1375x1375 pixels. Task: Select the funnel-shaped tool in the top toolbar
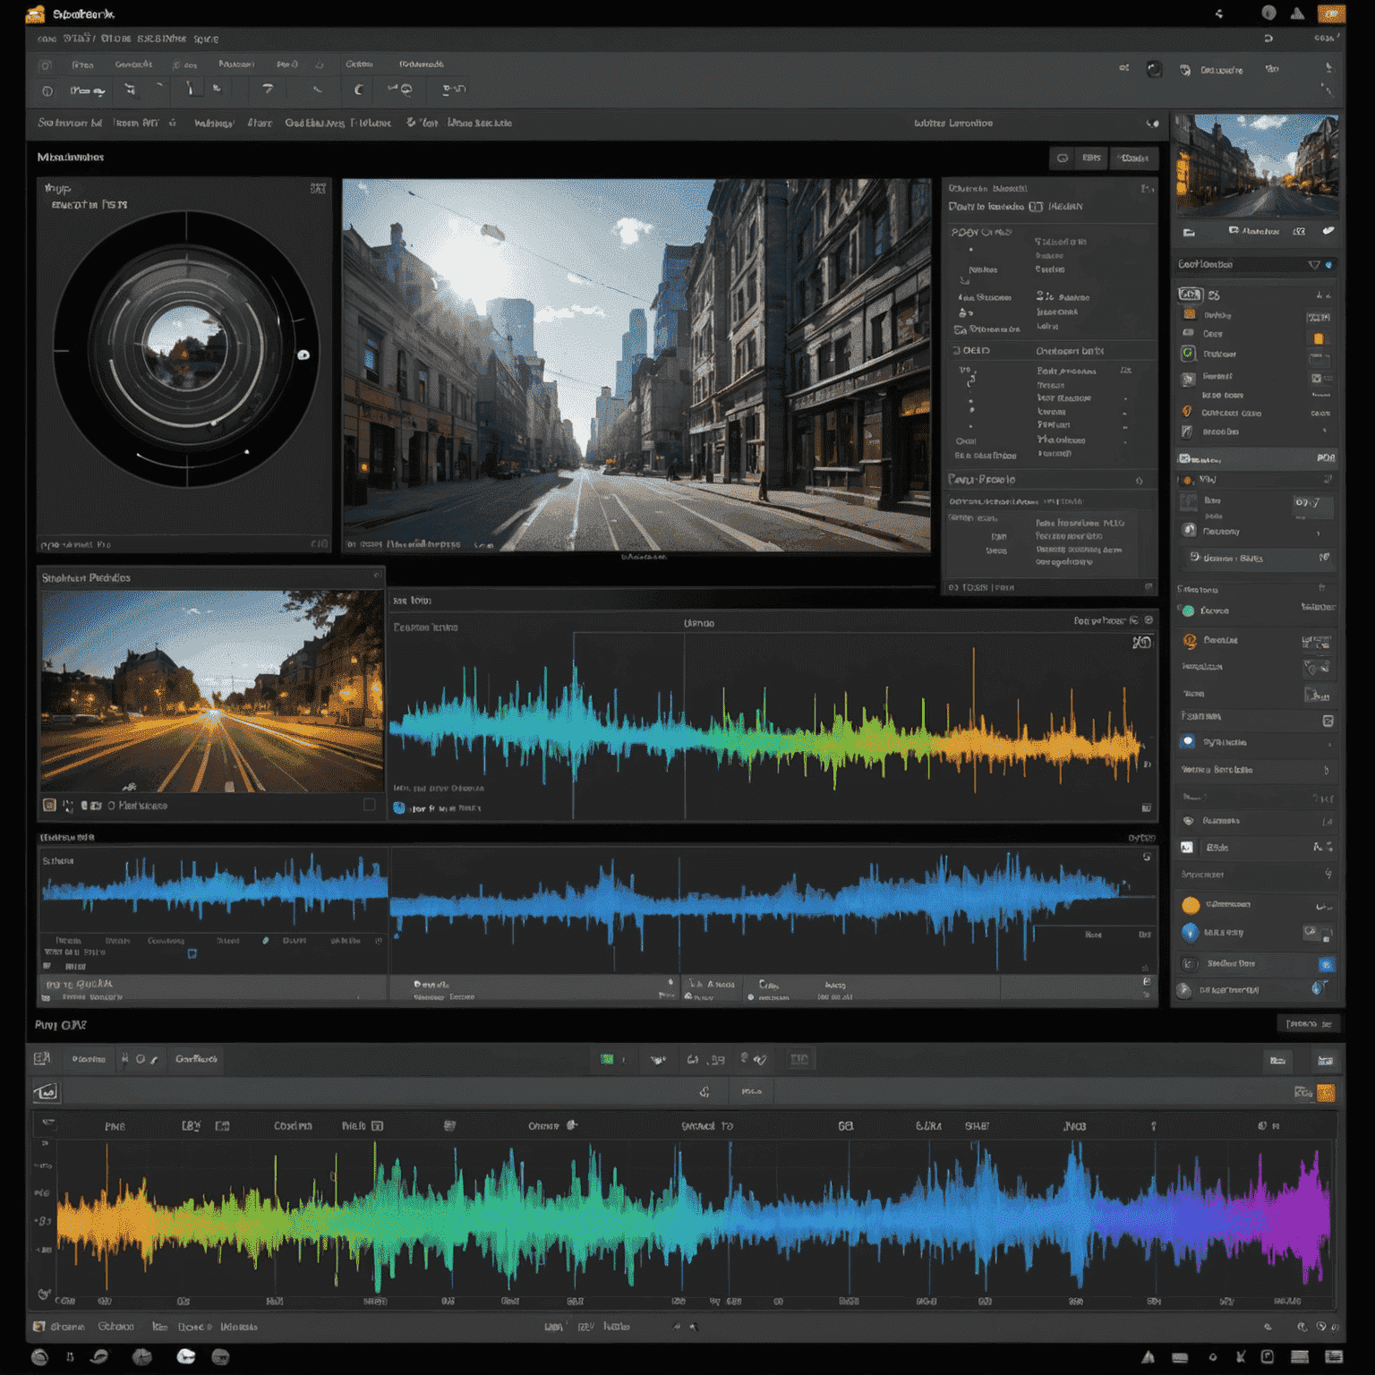point(267,88)
